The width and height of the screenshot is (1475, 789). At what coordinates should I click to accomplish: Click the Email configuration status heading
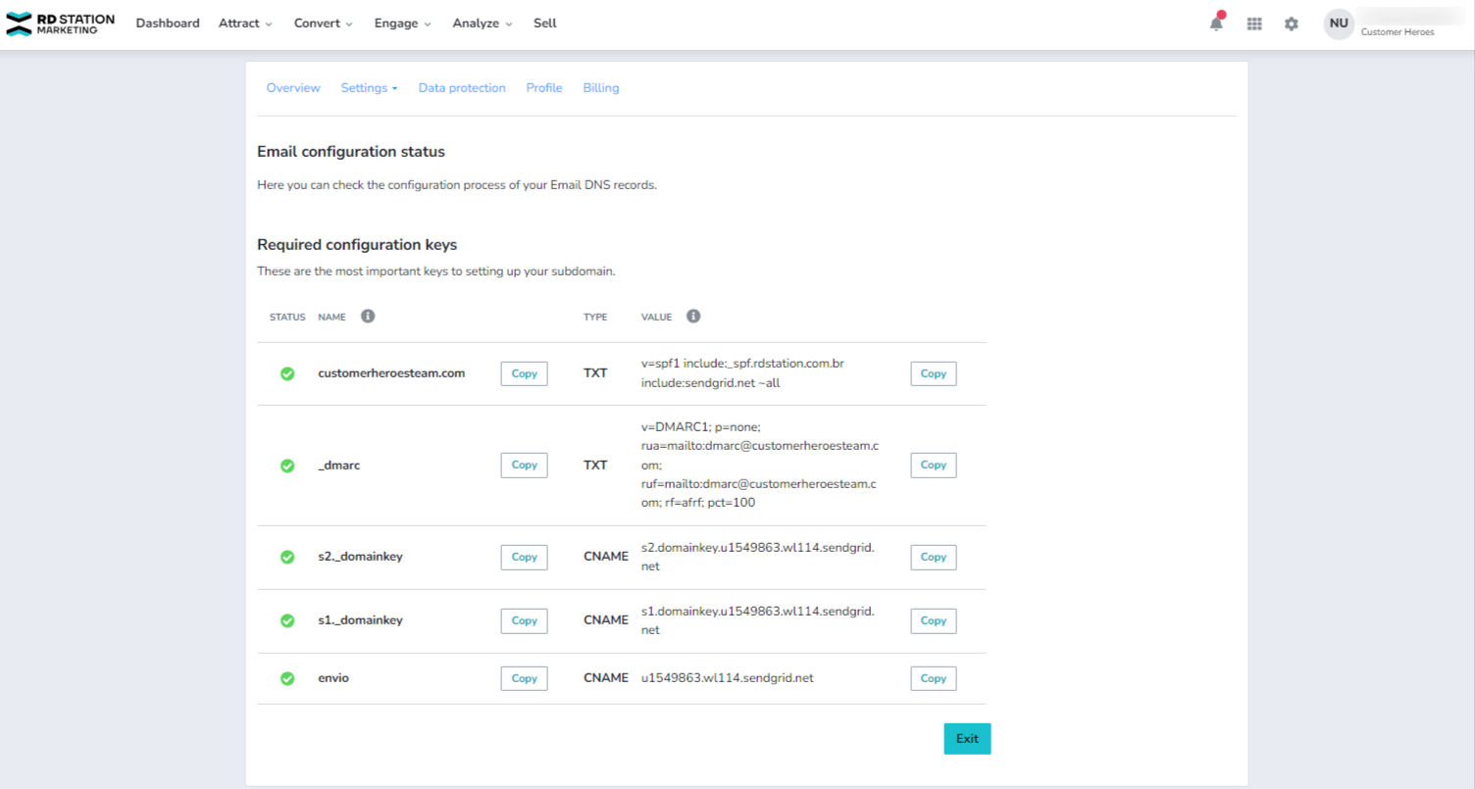351,152
